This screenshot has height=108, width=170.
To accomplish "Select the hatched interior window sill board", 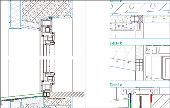I will pos(67,94).
